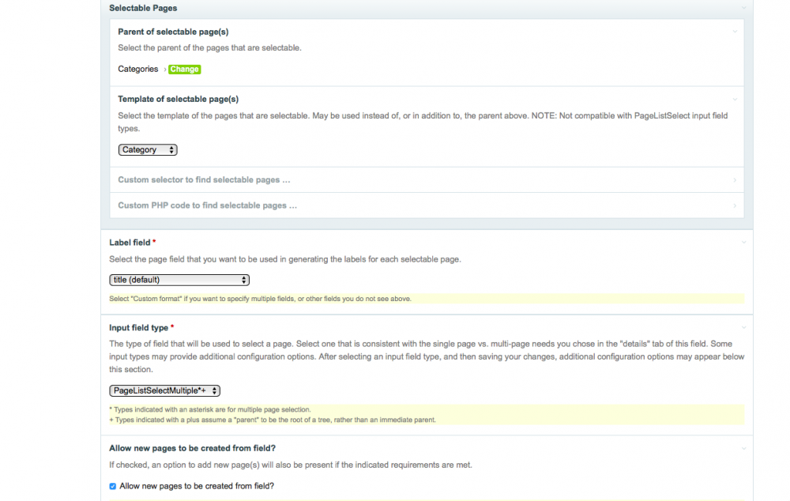This screenshot has width=790, height=501.
Task: Click the Parent of selectable page(s) heading
Action: [x=173, y=32]
